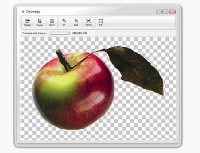The image size is (200, 153).
Task: Minimize the Chromagic window
Action: (159, 11)
